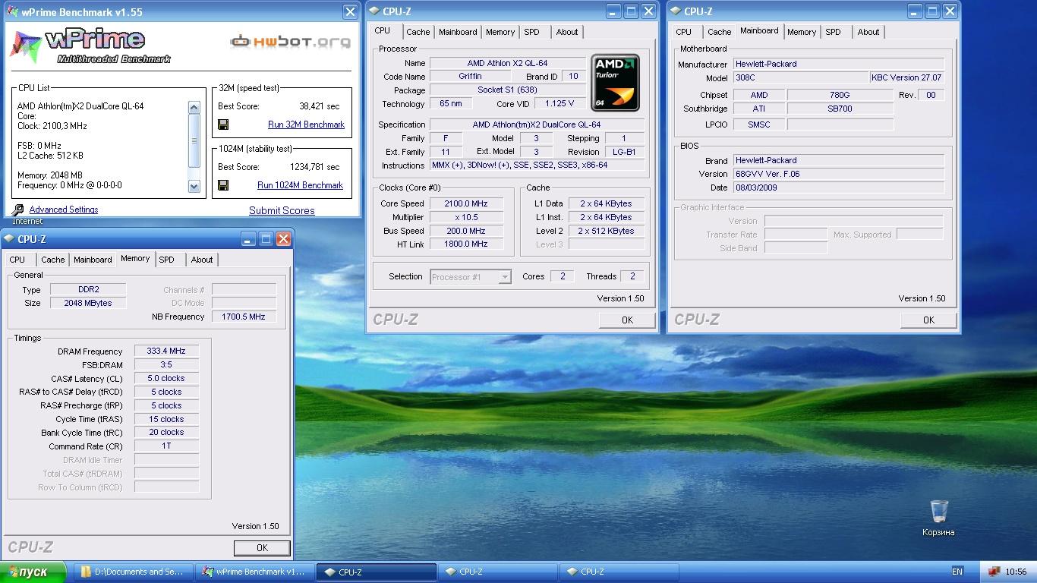Click the floppy save icon for 1024M score

pyautogui.click(x=223, y=185)
